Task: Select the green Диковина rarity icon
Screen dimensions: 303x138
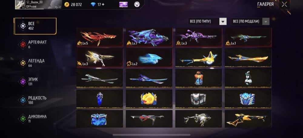Action: [23, 119]
